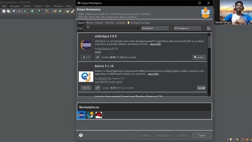
Task: Open the External Tools dropdown arrow
Action: 50,11
